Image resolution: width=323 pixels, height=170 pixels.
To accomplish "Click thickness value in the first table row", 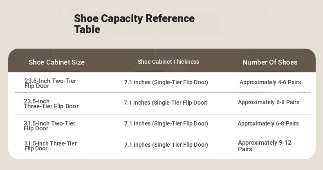I will pos(166,82).
